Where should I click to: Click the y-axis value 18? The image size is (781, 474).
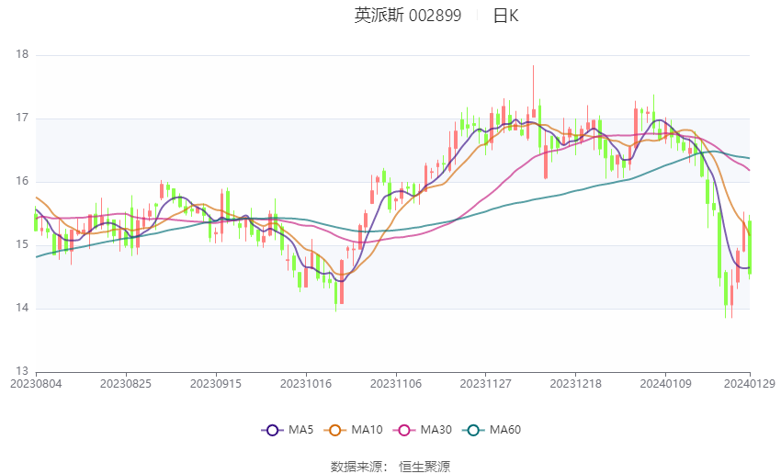(x=22, y=55)
